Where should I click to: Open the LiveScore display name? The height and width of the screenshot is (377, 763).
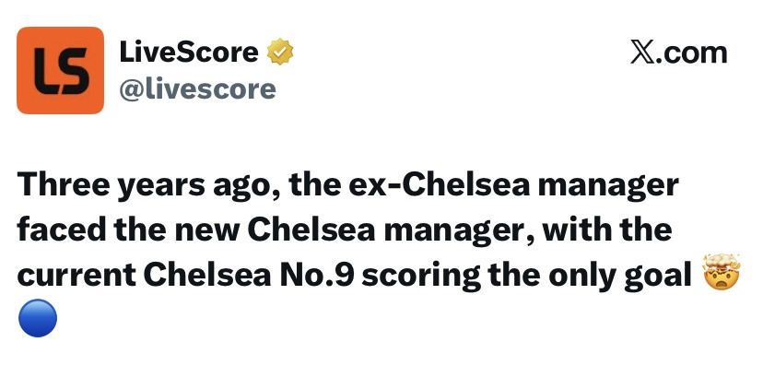pos(189,53)
